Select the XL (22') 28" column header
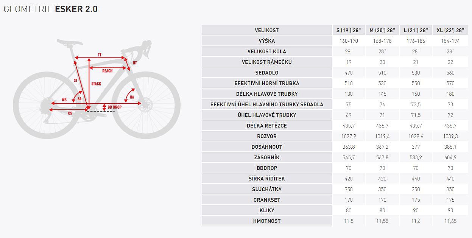 449,30
